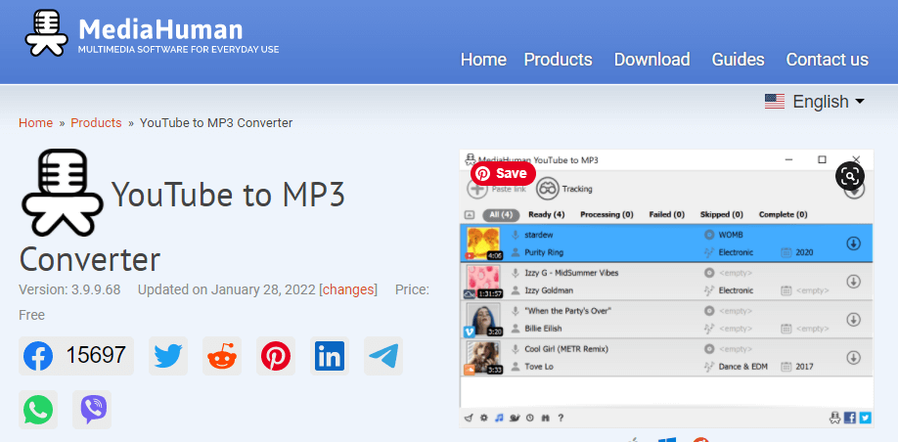This screenshot has width=898, height=442.
Task: Click the download arrow on the Billie Eilish row
Action: (x=853, y=320)
